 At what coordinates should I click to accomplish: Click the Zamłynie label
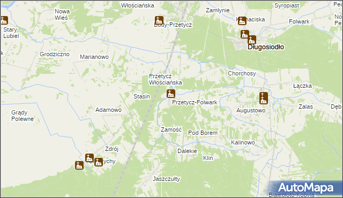click(x=218, y=10)
